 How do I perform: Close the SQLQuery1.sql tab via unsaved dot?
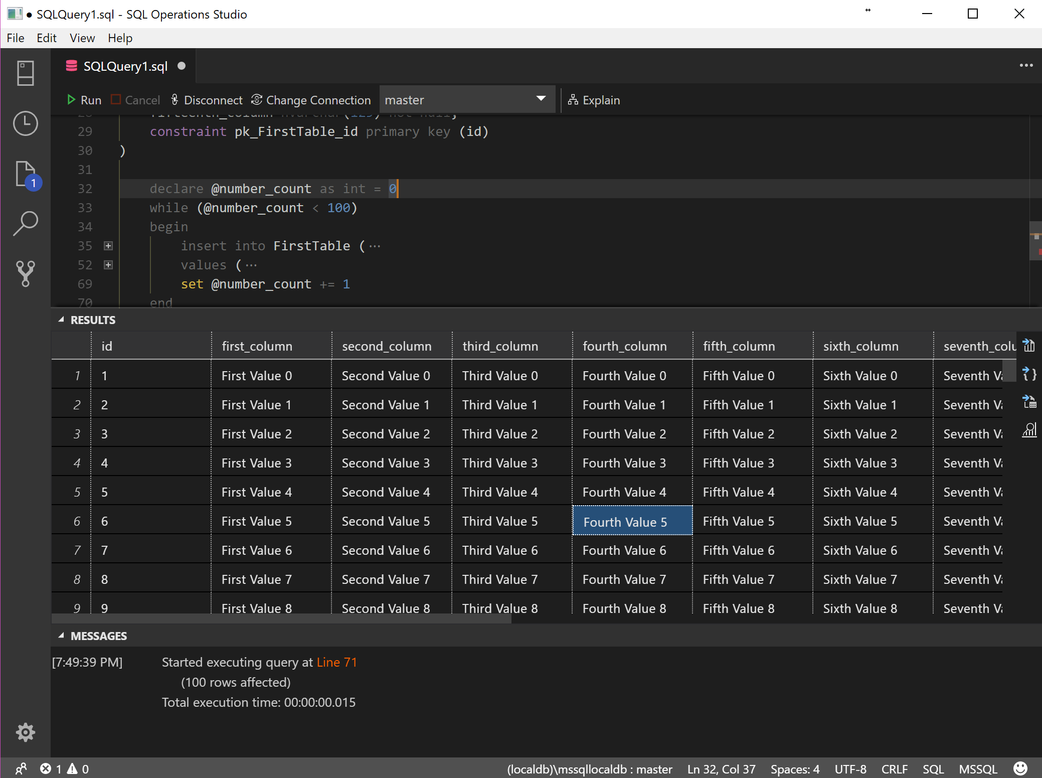click(x=182, y=66)
